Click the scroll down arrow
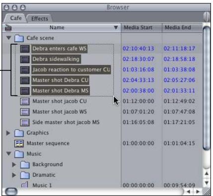Image resolution: width=213 pixels, height=196 pixels. click(x=207, y=183)
